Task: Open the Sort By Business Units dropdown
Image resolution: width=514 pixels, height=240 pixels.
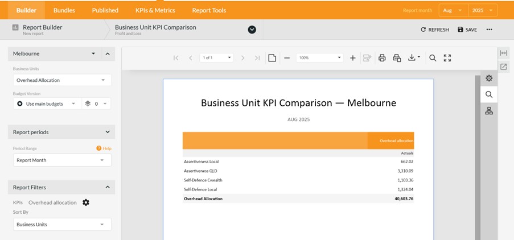Action: point(62,225)
